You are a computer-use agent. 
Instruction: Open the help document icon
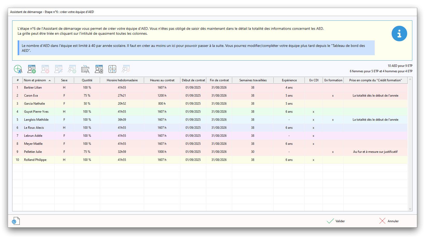coord(16,221)
